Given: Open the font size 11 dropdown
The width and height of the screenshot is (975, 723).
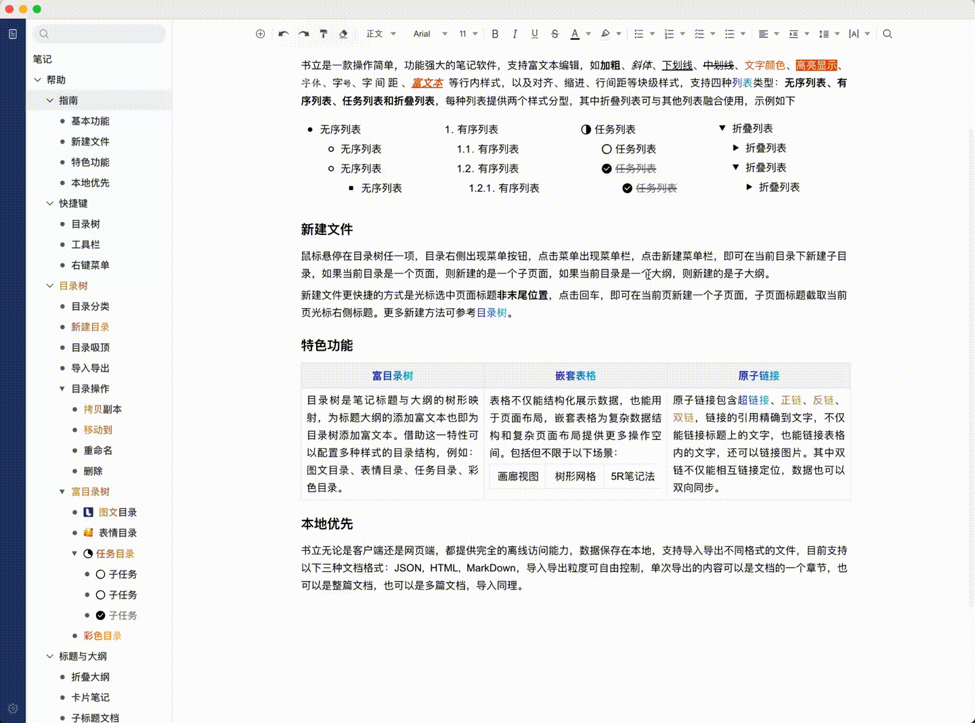Looking at the screenshot, I should point(469,34).
